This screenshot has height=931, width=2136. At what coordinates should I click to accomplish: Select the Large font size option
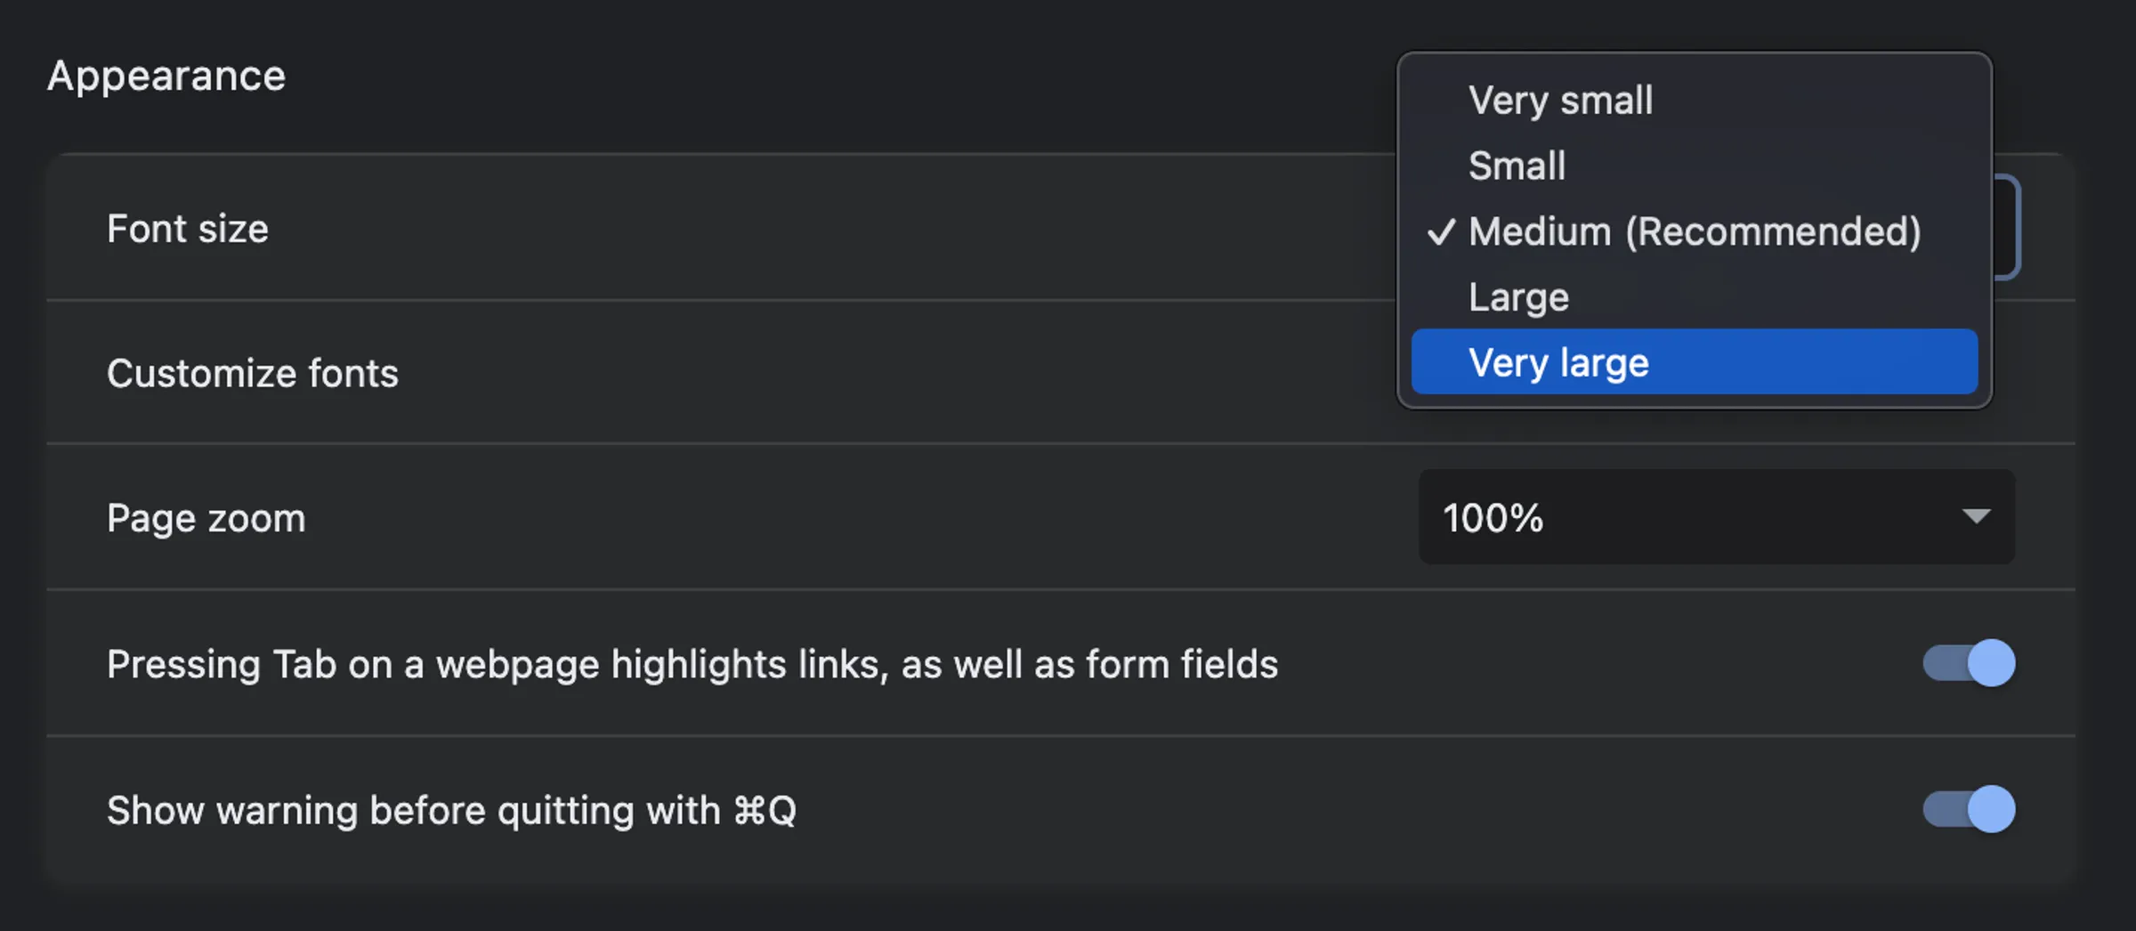(x=1517, y=296)
